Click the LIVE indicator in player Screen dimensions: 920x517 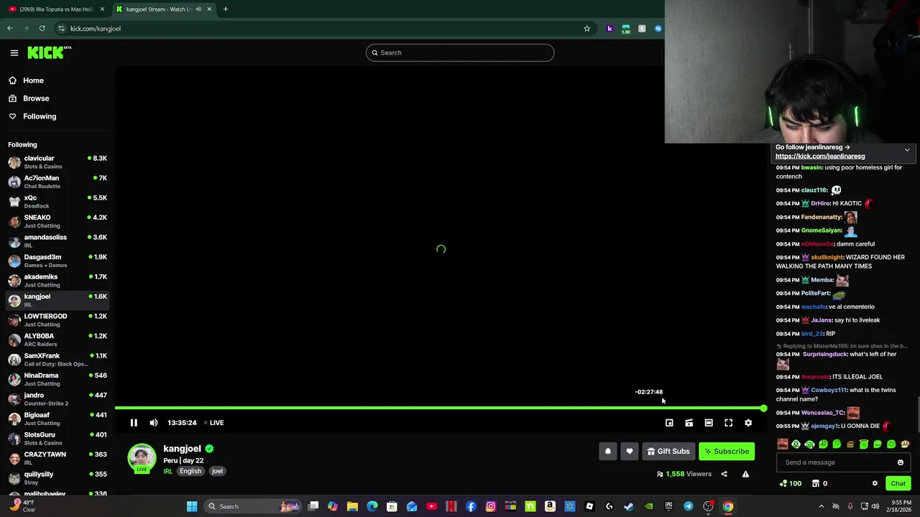pos(214,423)
